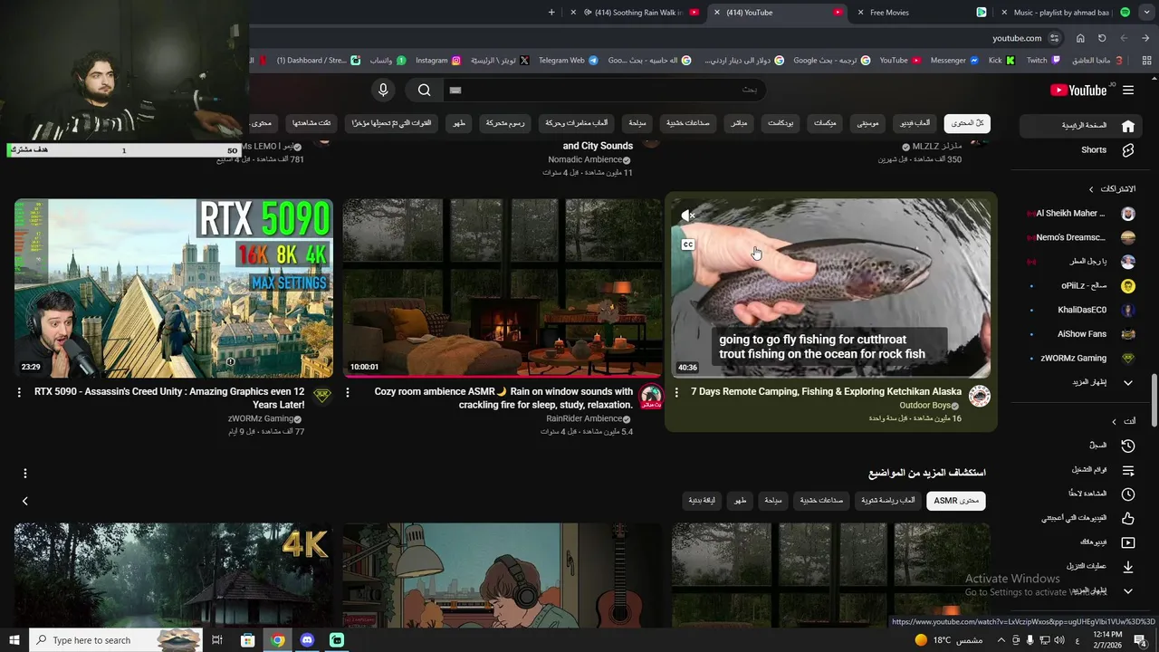Click the search magnifier icon
1159x652 pixels.
click(x=424, y=90)
